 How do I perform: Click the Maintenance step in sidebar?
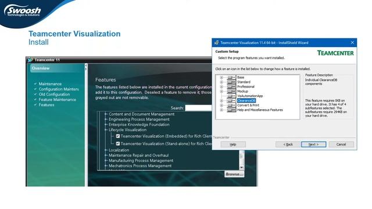point(50,84)
